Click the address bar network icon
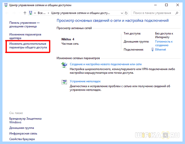185x144 pixels. (31, 13)
